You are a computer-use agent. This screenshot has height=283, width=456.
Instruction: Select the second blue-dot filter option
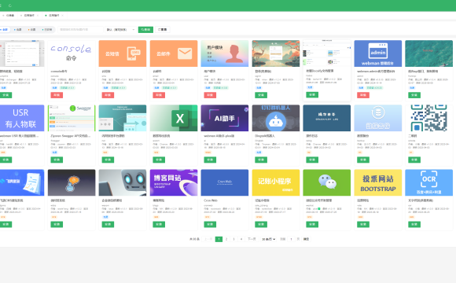tap(18, 29)
